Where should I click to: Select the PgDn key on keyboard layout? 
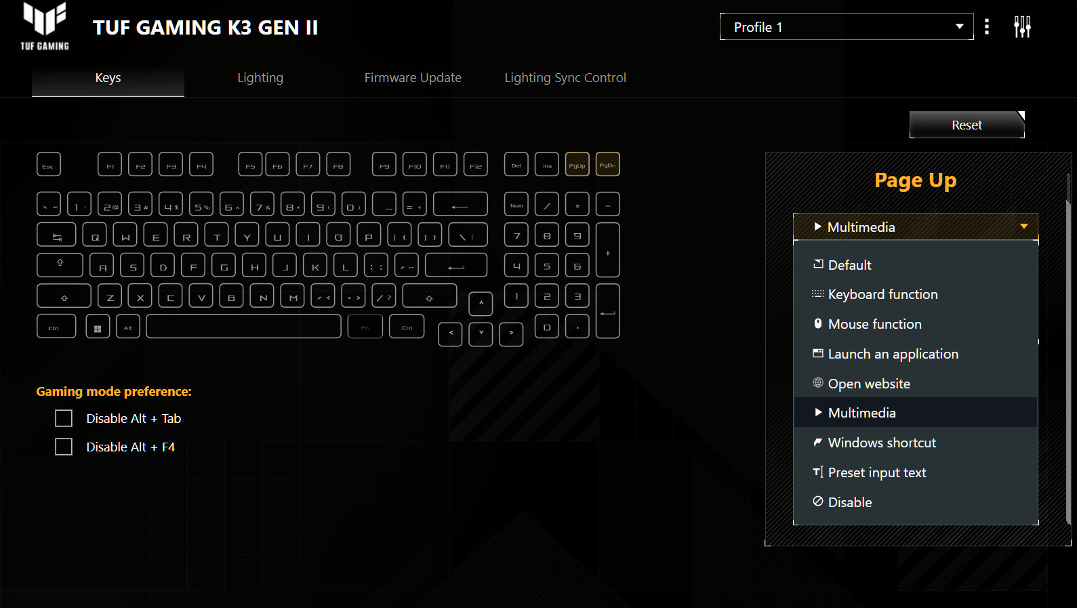click(608, 165)
